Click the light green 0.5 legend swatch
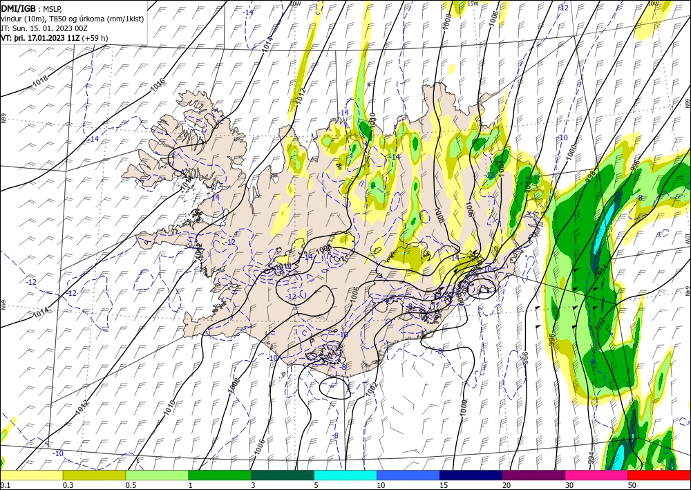 pyautogui.click(x=157, y=475)
